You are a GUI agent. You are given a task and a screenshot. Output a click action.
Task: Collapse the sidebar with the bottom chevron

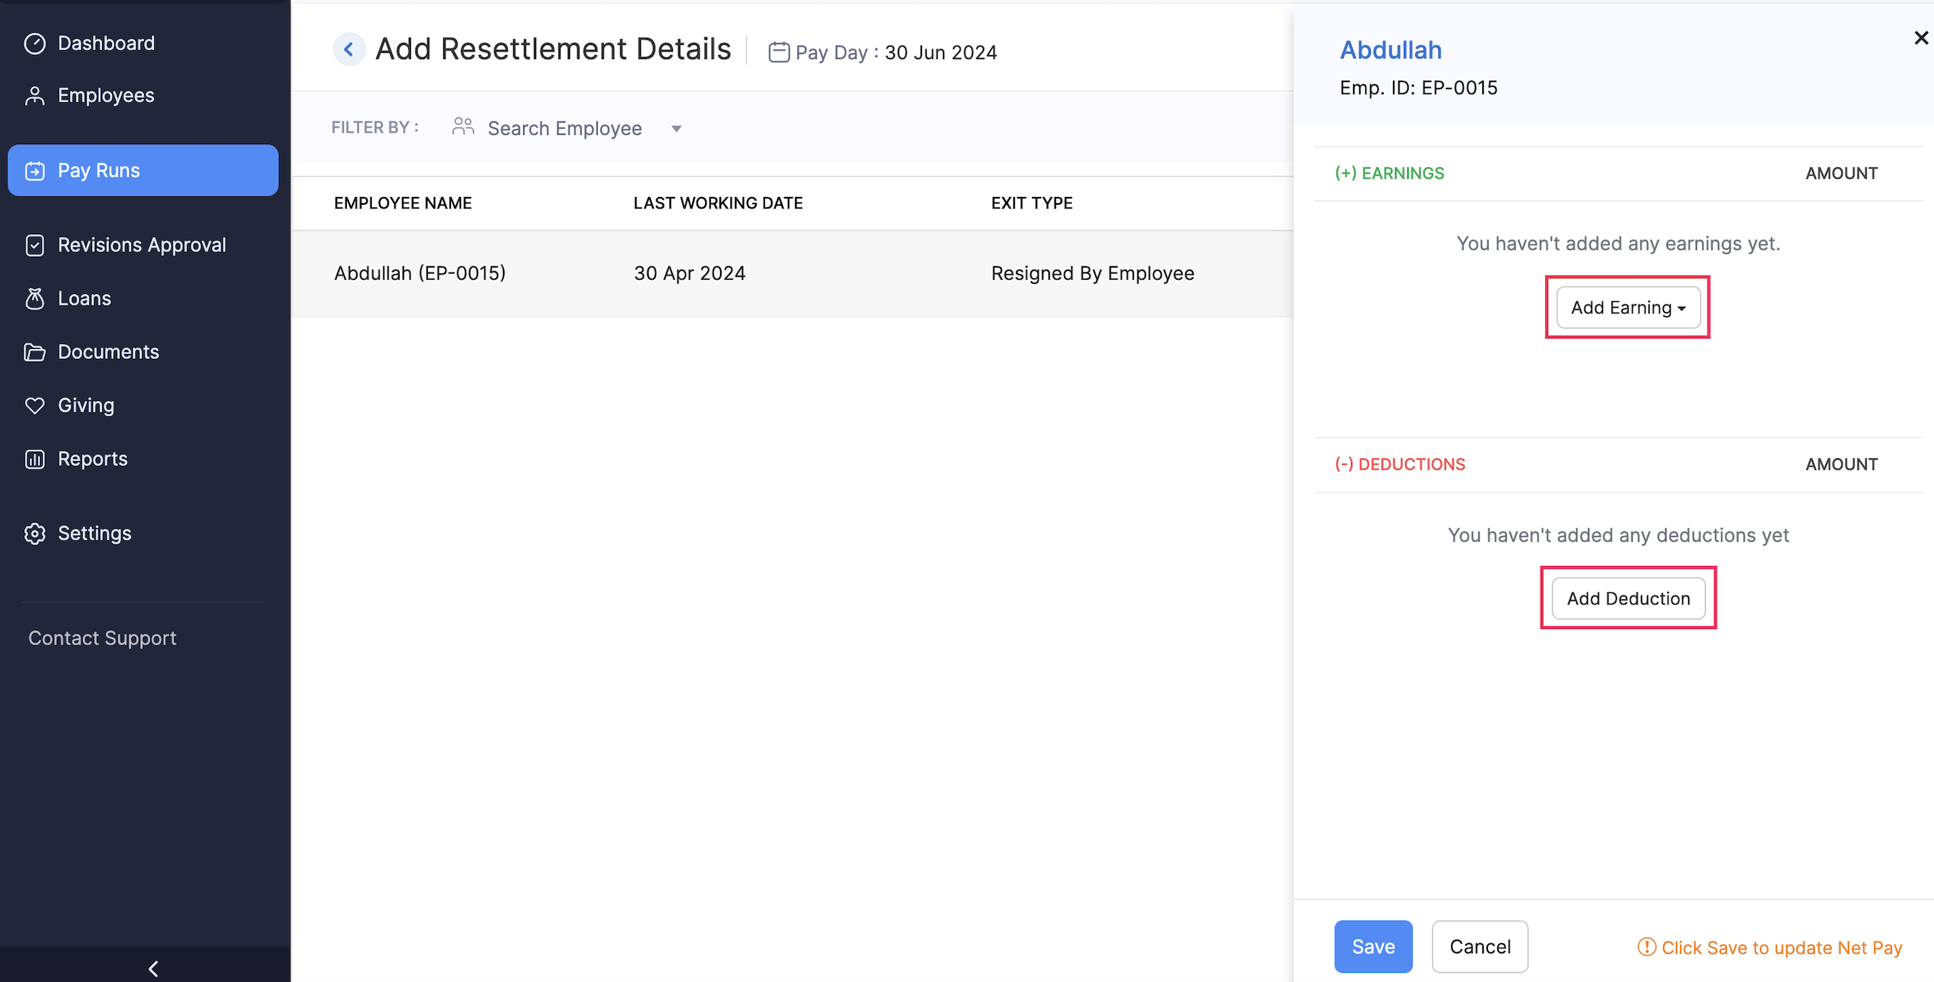(x=153, y=968)
